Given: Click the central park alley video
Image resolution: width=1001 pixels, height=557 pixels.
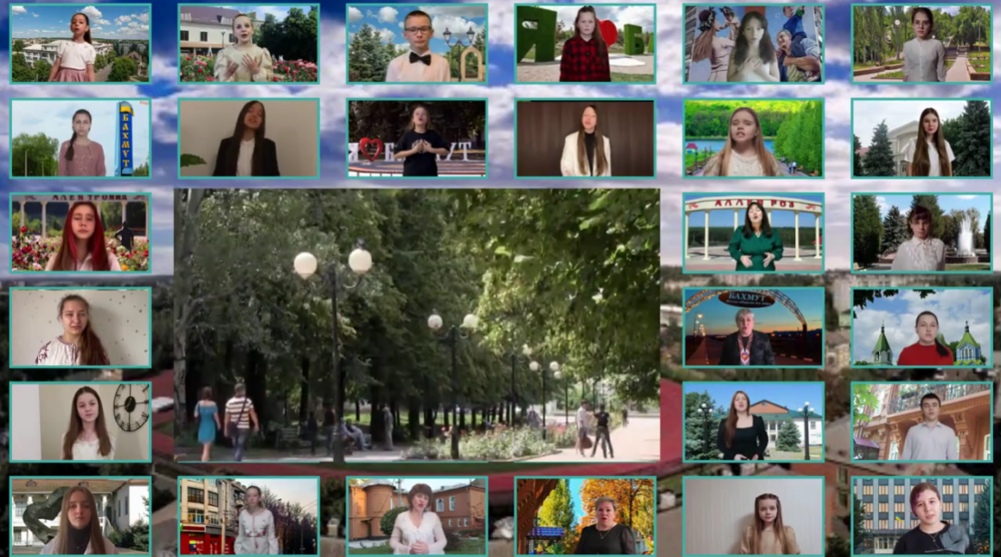Looking at the screenshot, I should pos(417,325).
